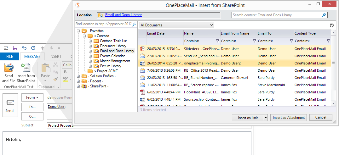Collapse the Favorites tree node

click(78, 31)
